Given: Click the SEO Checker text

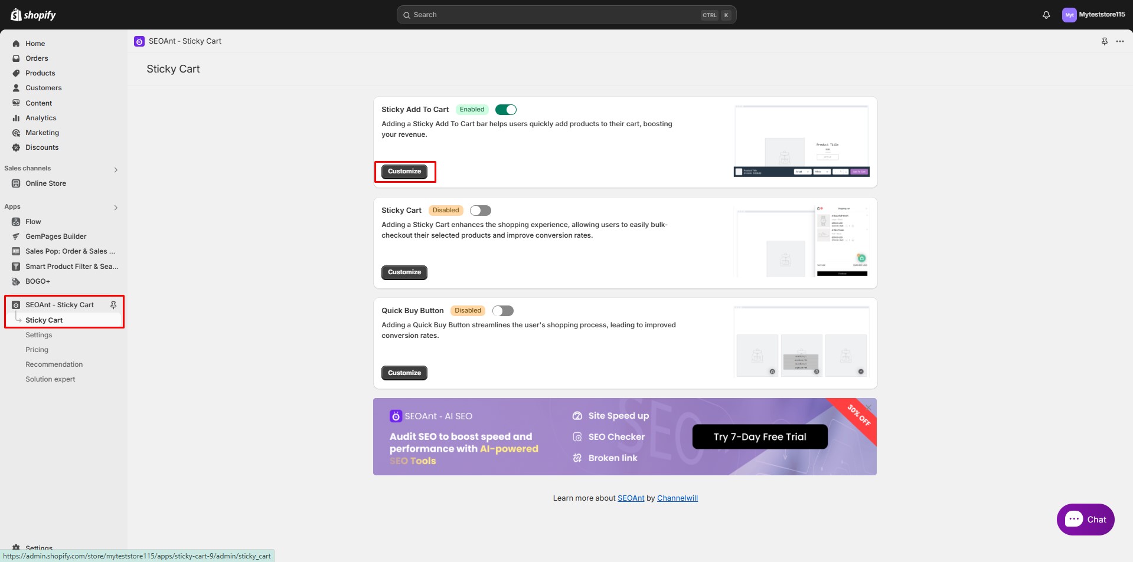Looking at the screenshot, I should coord(616,437).
